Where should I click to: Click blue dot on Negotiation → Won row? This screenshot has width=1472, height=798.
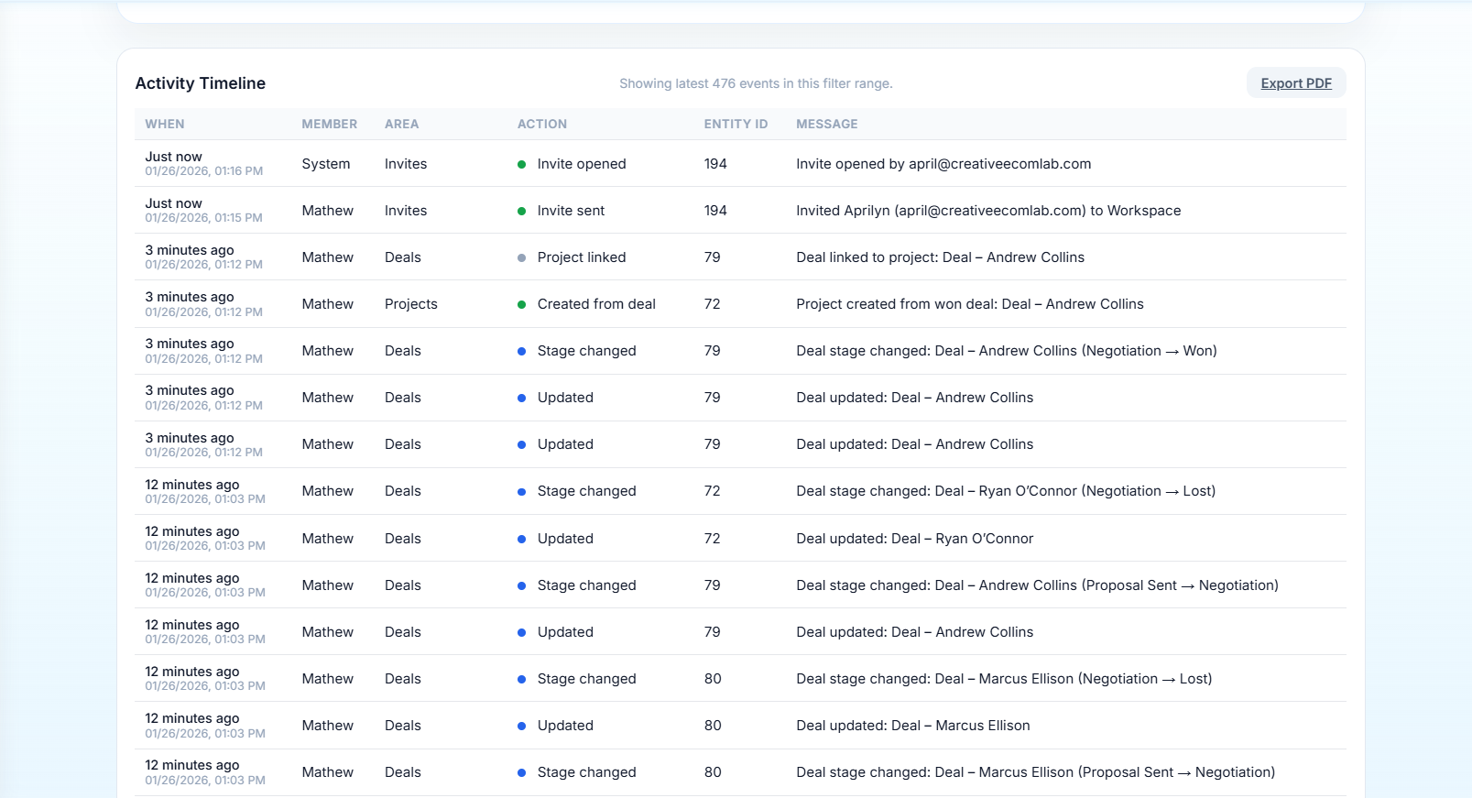click(x=521, y=352)
